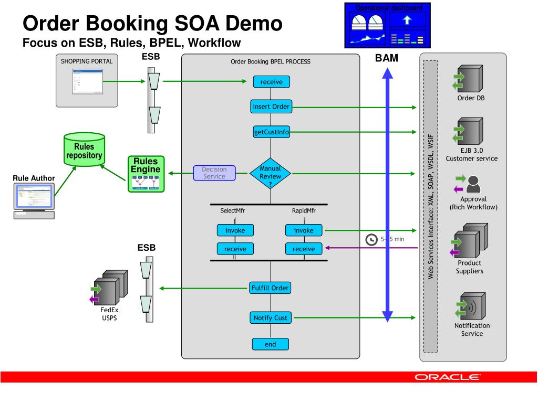Select the Notify Cust step
Screen dimensions: 538x403
271,317
